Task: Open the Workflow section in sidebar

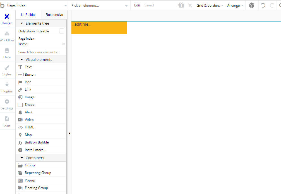Action: coord(7,36)
